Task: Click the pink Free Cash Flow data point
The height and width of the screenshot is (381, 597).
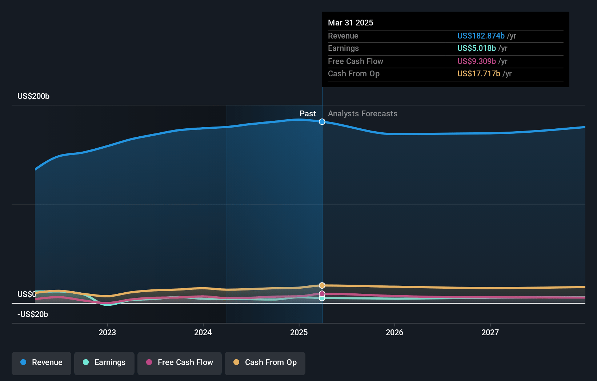Action: click(x=322, y=294)
